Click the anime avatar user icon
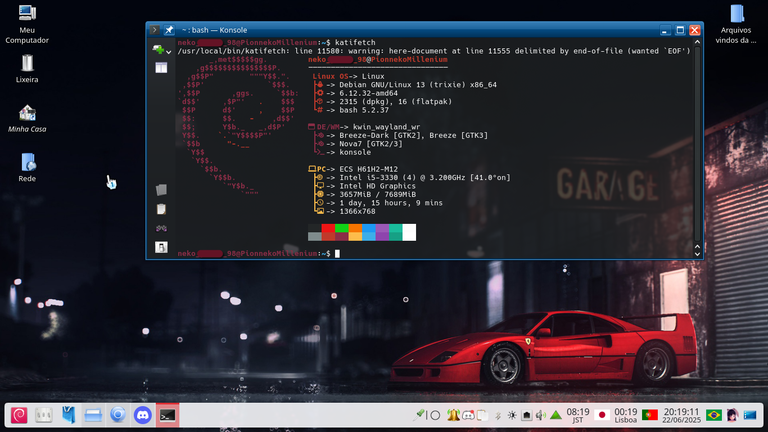768x432 pixels. [x=732, y=415]
